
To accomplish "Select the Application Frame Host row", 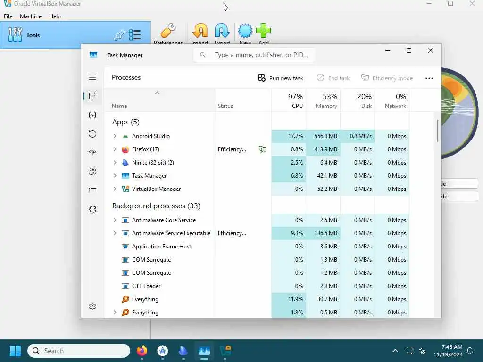I will pyautogui.click(x=257, y=247).
